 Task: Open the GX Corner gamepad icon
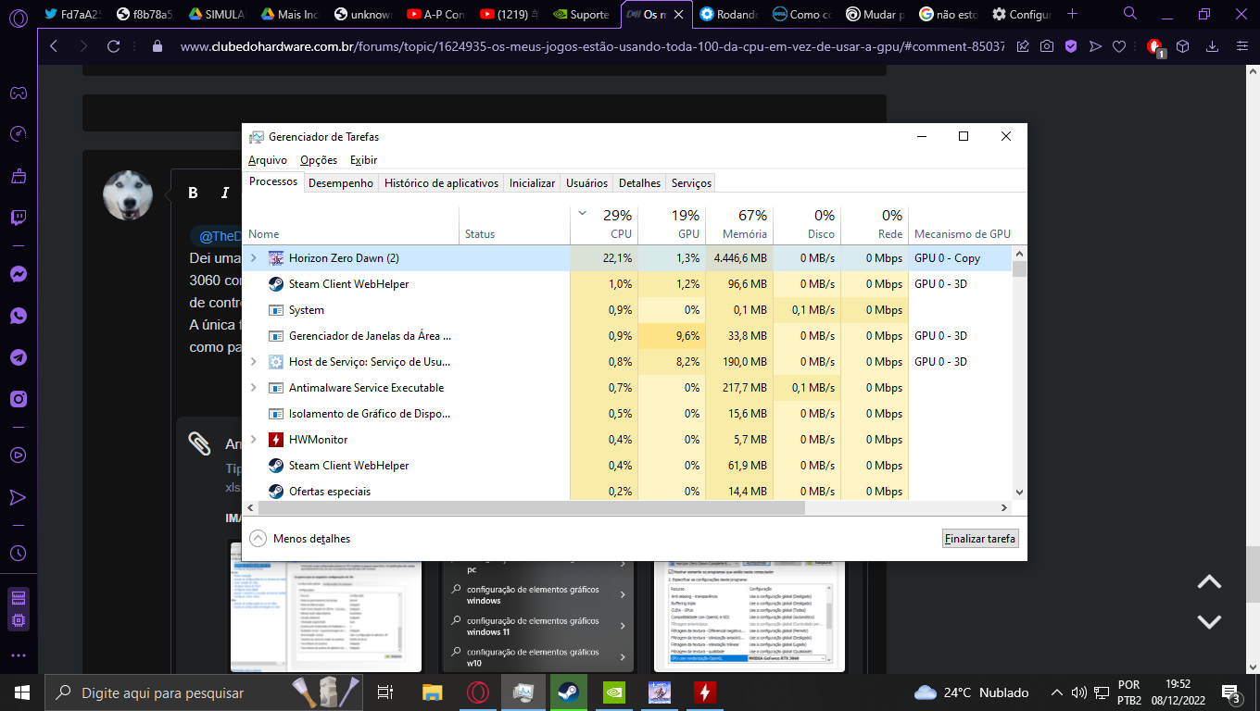tap(18, 93)
